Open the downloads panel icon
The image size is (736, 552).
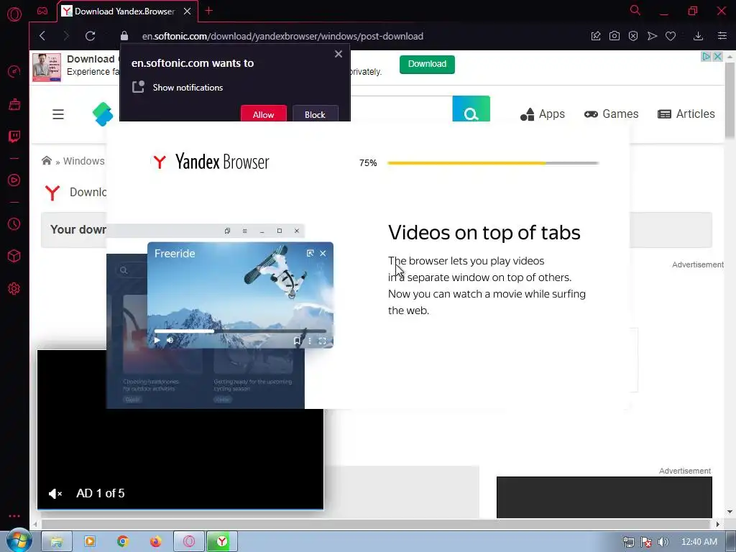pyautogui.click(x=699, y=36)
